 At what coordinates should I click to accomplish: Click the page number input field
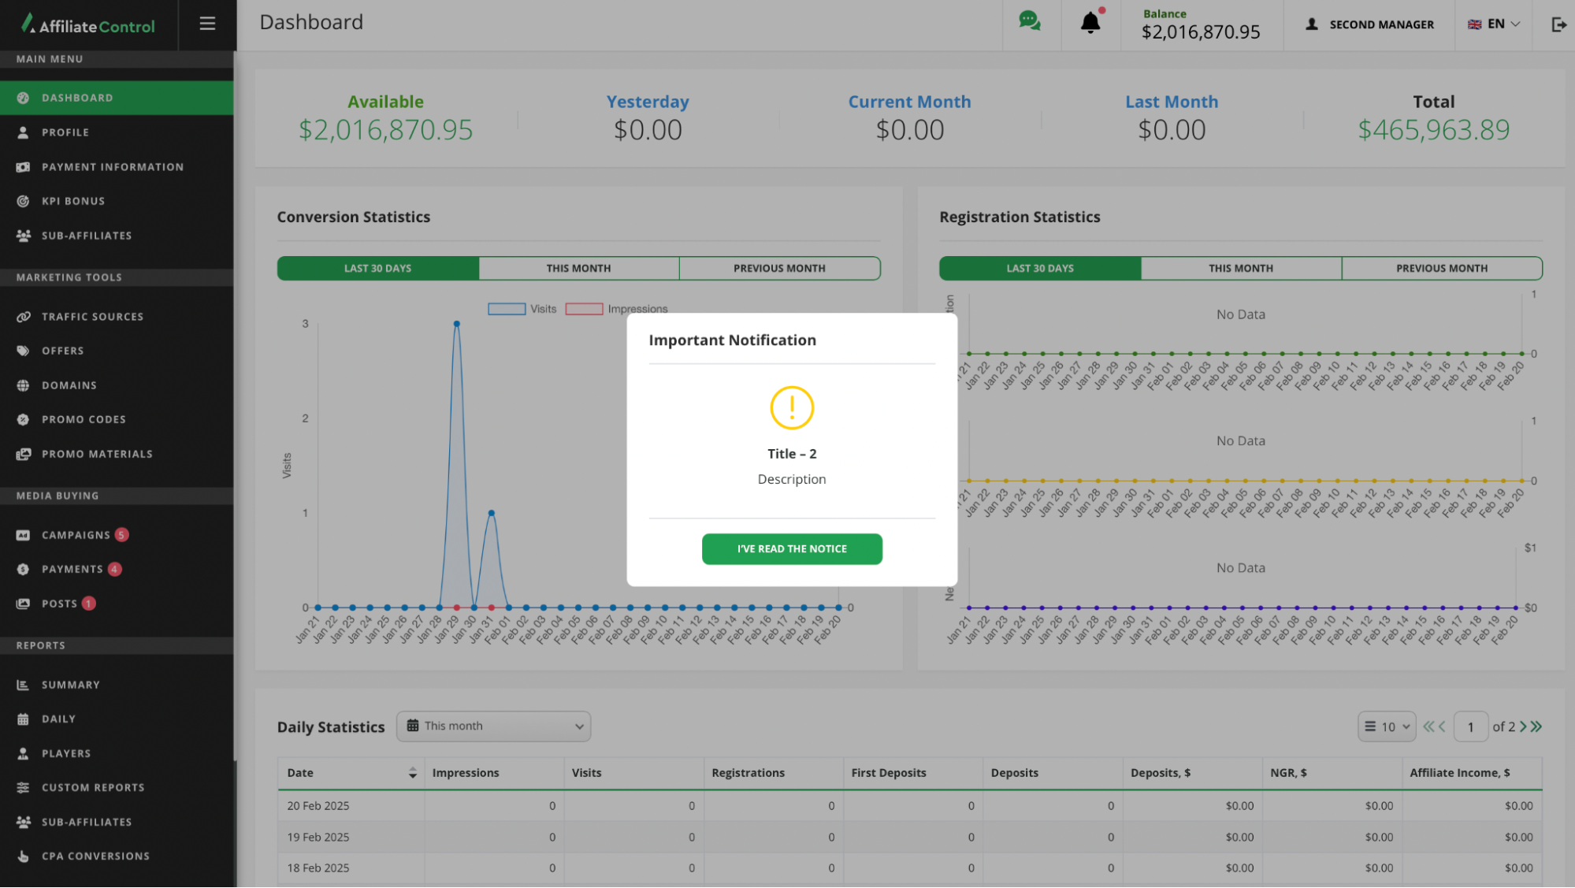(x=1470, y=726)
